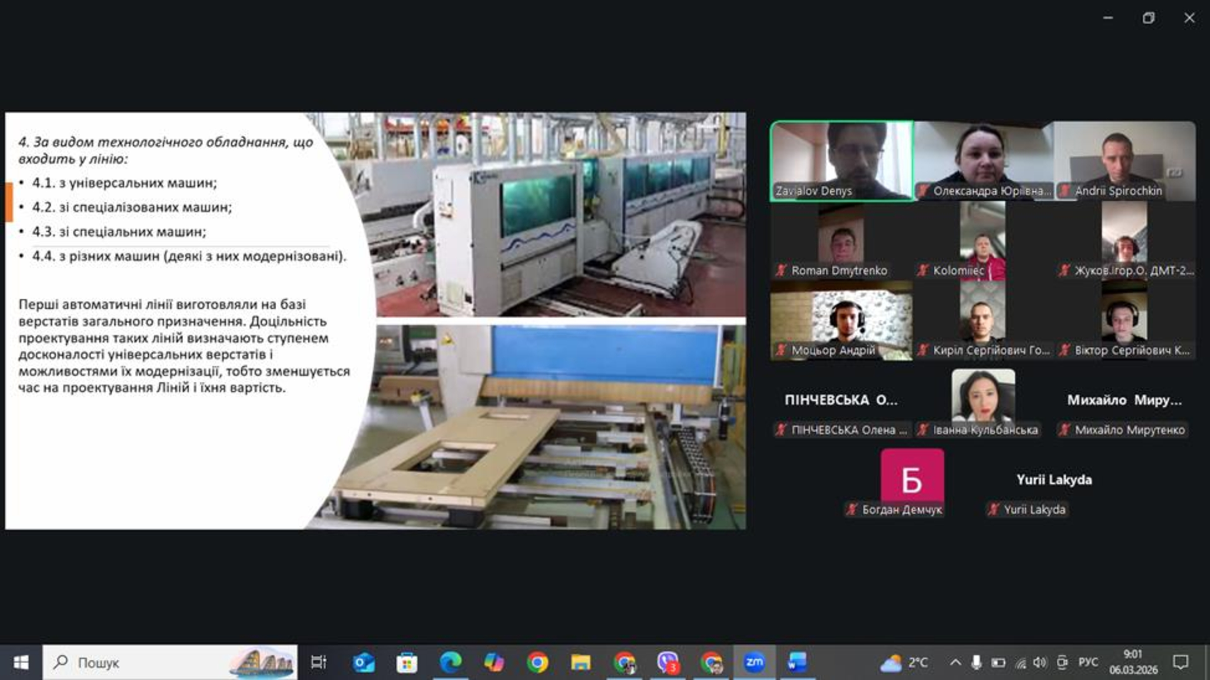1210x680 pixels.
Task: Open the clock and date flyout
Action: [x=1132, y=662]
